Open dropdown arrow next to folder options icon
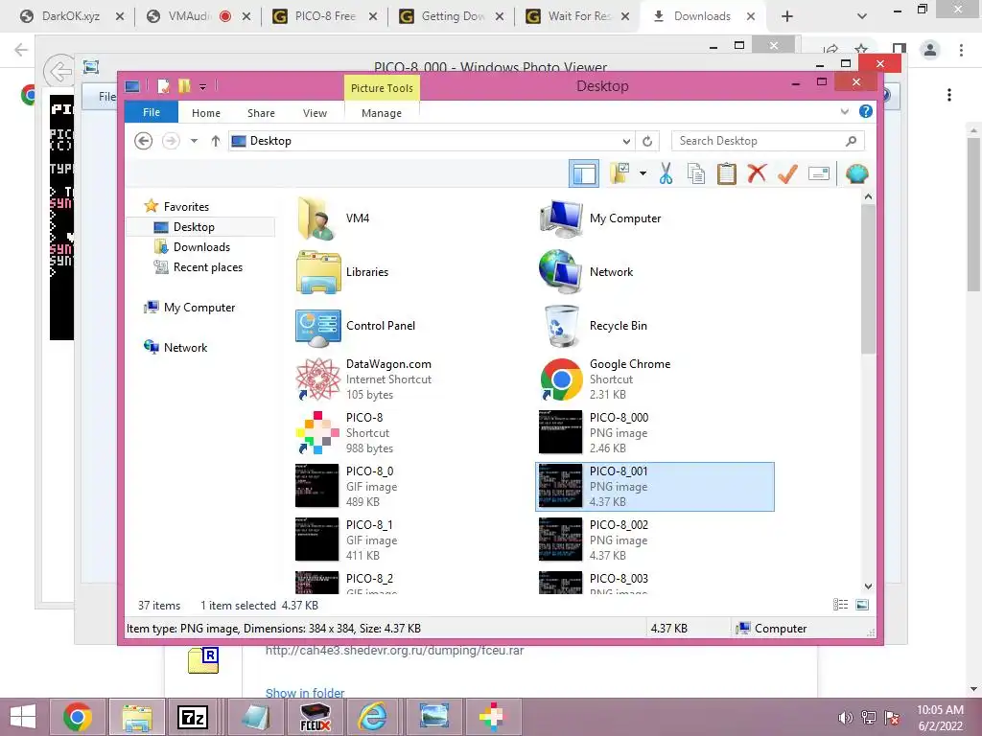Screen dimensions: 982x736 (x=643, y=173)
